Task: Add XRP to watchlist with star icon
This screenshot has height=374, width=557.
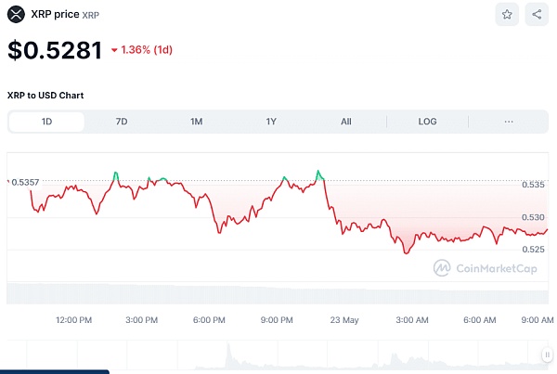Action: pos(507,15)
